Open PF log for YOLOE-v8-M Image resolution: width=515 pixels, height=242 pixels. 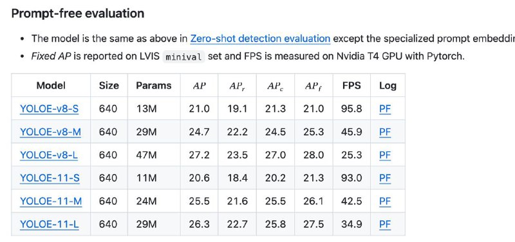tap(385, 132)
